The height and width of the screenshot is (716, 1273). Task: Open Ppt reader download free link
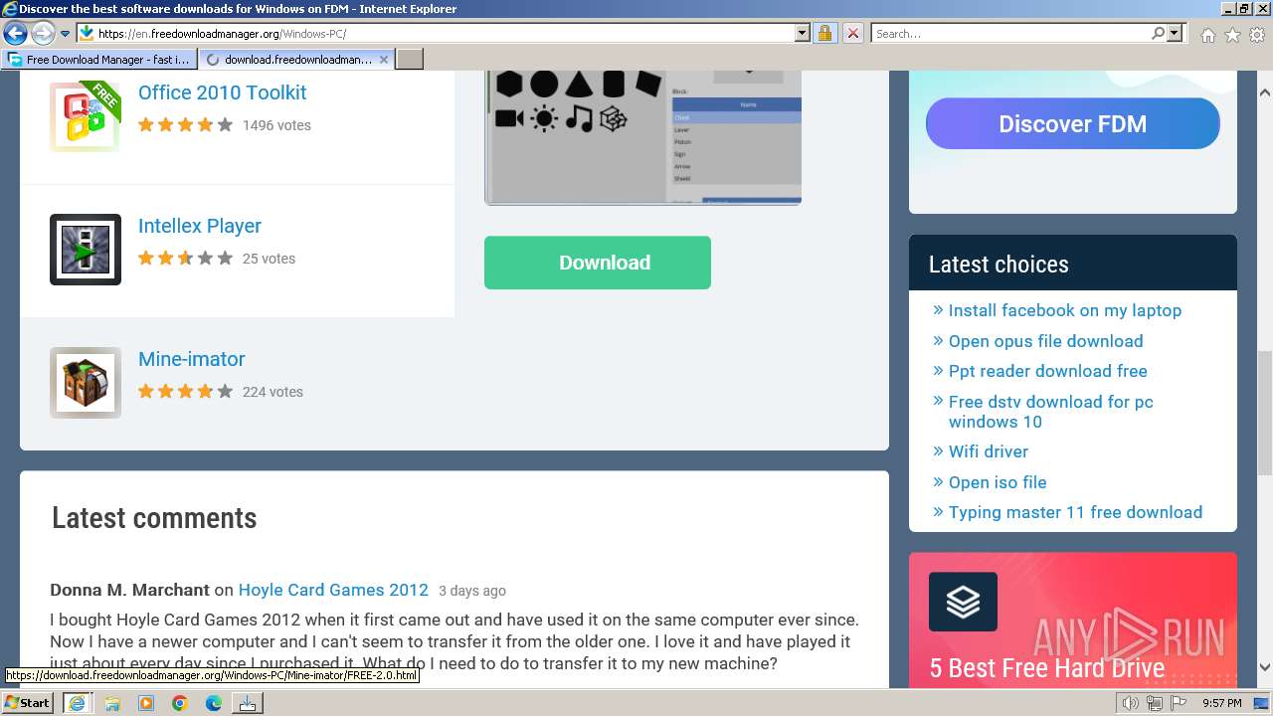[1048, 371]
